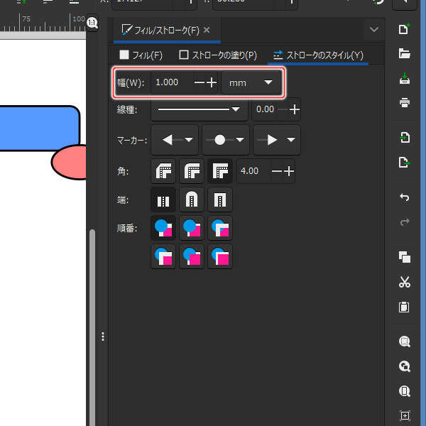The height and width of the screenshot is (426, 426).
Task: Choose first paint order in bottom row
Action: 163,256
